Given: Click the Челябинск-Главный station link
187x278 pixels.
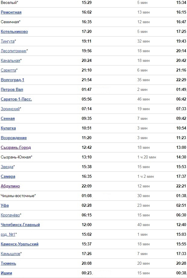Looking at the screenshot, I should coord(21,225).
